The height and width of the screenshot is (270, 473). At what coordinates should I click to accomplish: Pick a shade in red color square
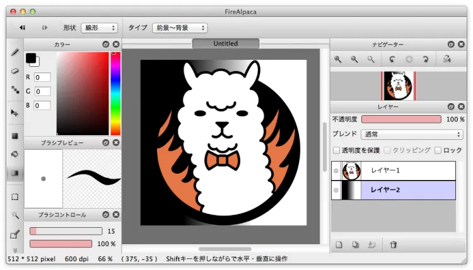83,93
